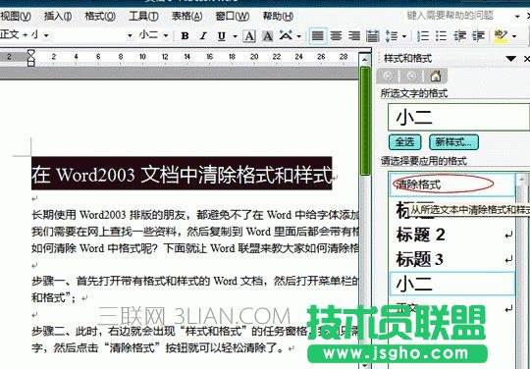Open the 视图(V) menu
The height and width of the screenshot is (369, 530).
(16, 16)
